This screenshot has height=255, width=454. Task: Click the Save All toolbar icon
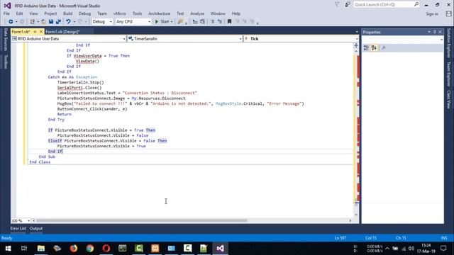[58, 22]
